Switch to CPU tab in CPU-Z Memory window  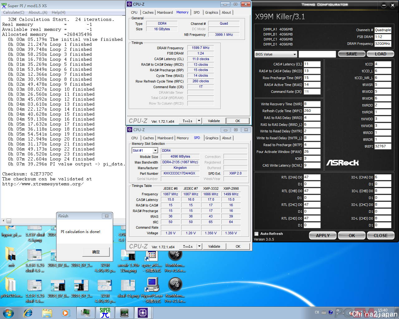pyautogui.click(x=134, y=12)
